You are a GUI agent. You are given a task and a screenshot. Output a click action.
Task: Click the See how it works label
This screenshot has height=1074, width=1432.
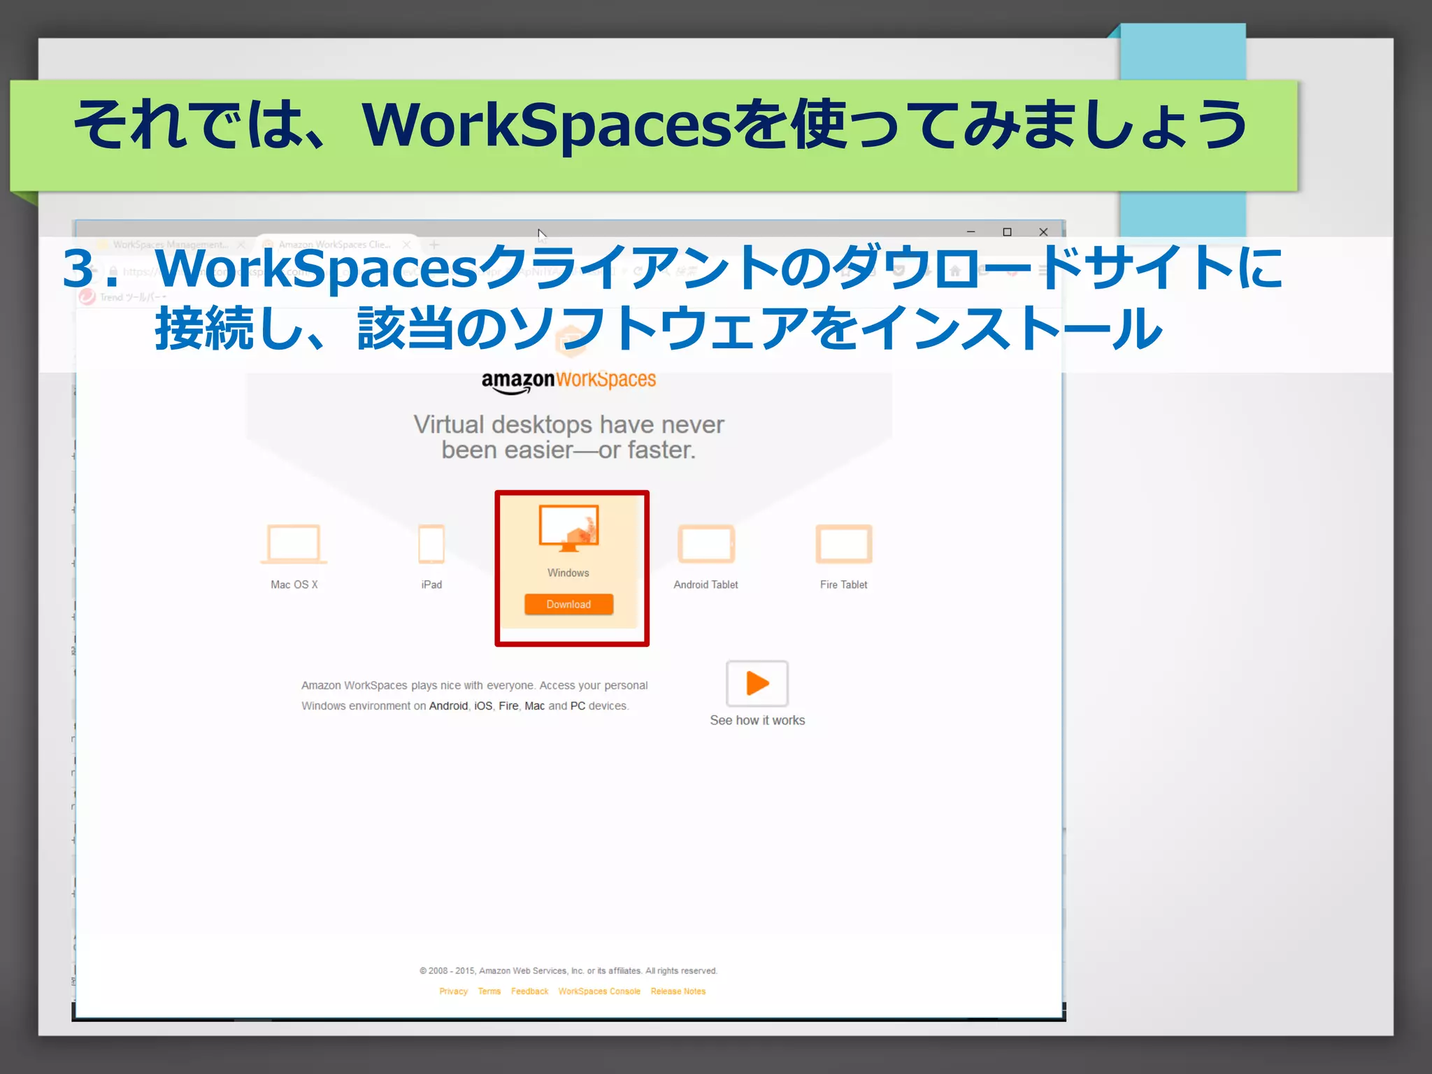(757, 720)
